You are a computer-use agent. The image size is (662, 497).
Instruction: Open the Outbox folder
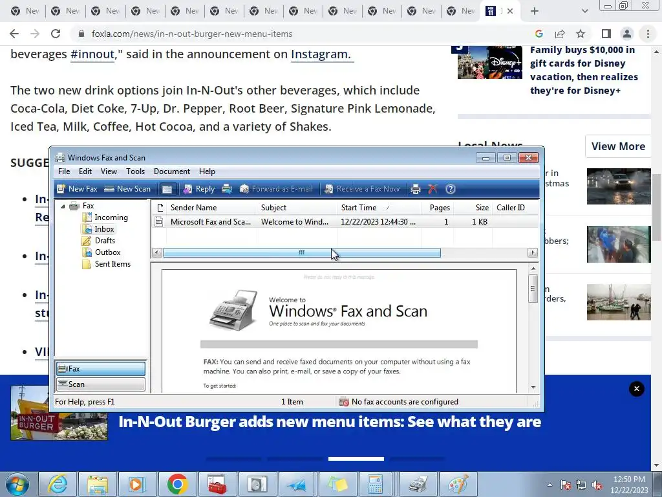(108, 252)
